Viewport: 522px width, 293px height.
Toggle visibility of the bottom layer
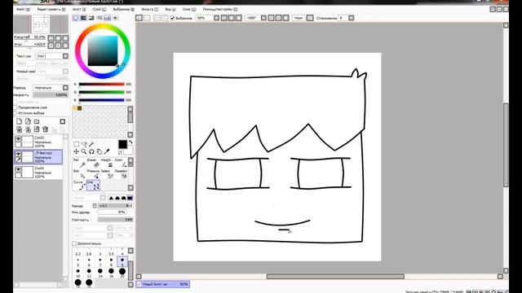click(18, 169)
